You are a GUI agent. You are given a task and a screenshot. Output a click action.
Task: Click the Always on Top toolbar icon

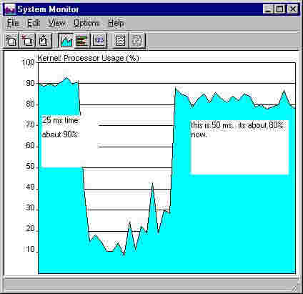coord(121,40)
